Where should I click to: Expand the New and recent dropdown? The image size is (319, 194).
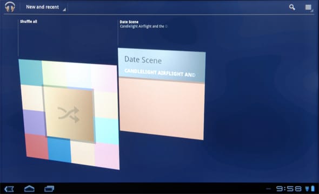[x=45, y=7]
